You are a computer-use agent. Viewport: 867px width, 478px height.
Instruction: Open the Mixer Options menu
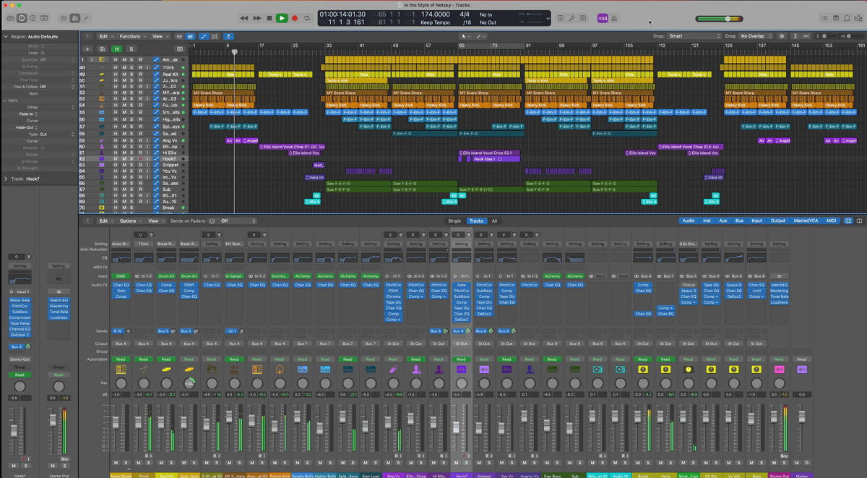[x=130, y=221]
